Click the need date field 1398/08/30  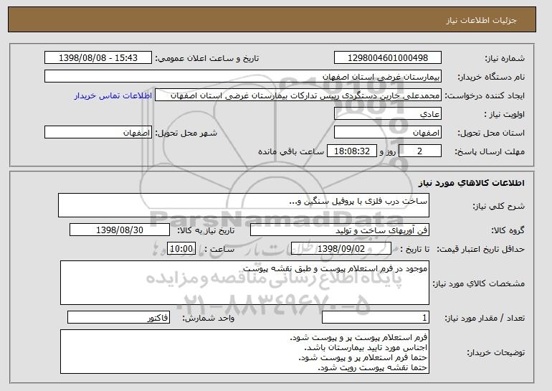click(120, 230)
